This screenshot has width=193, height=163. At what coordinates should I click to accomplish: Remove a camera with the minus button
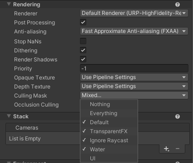pyautogui.click(x=178, y=149)
